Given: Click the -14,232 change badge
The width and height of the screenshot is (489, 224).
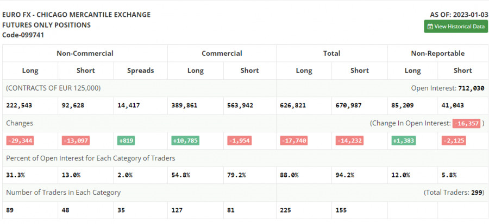Looking at the screenshot, I should coord(349,140).
